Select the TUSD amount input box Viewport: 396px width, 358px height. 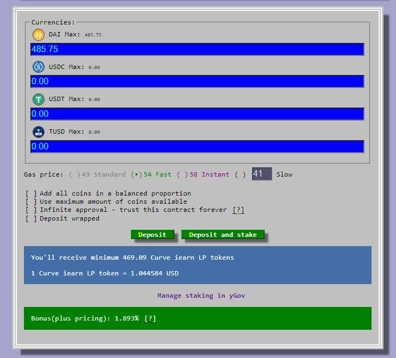click(197, 147)
